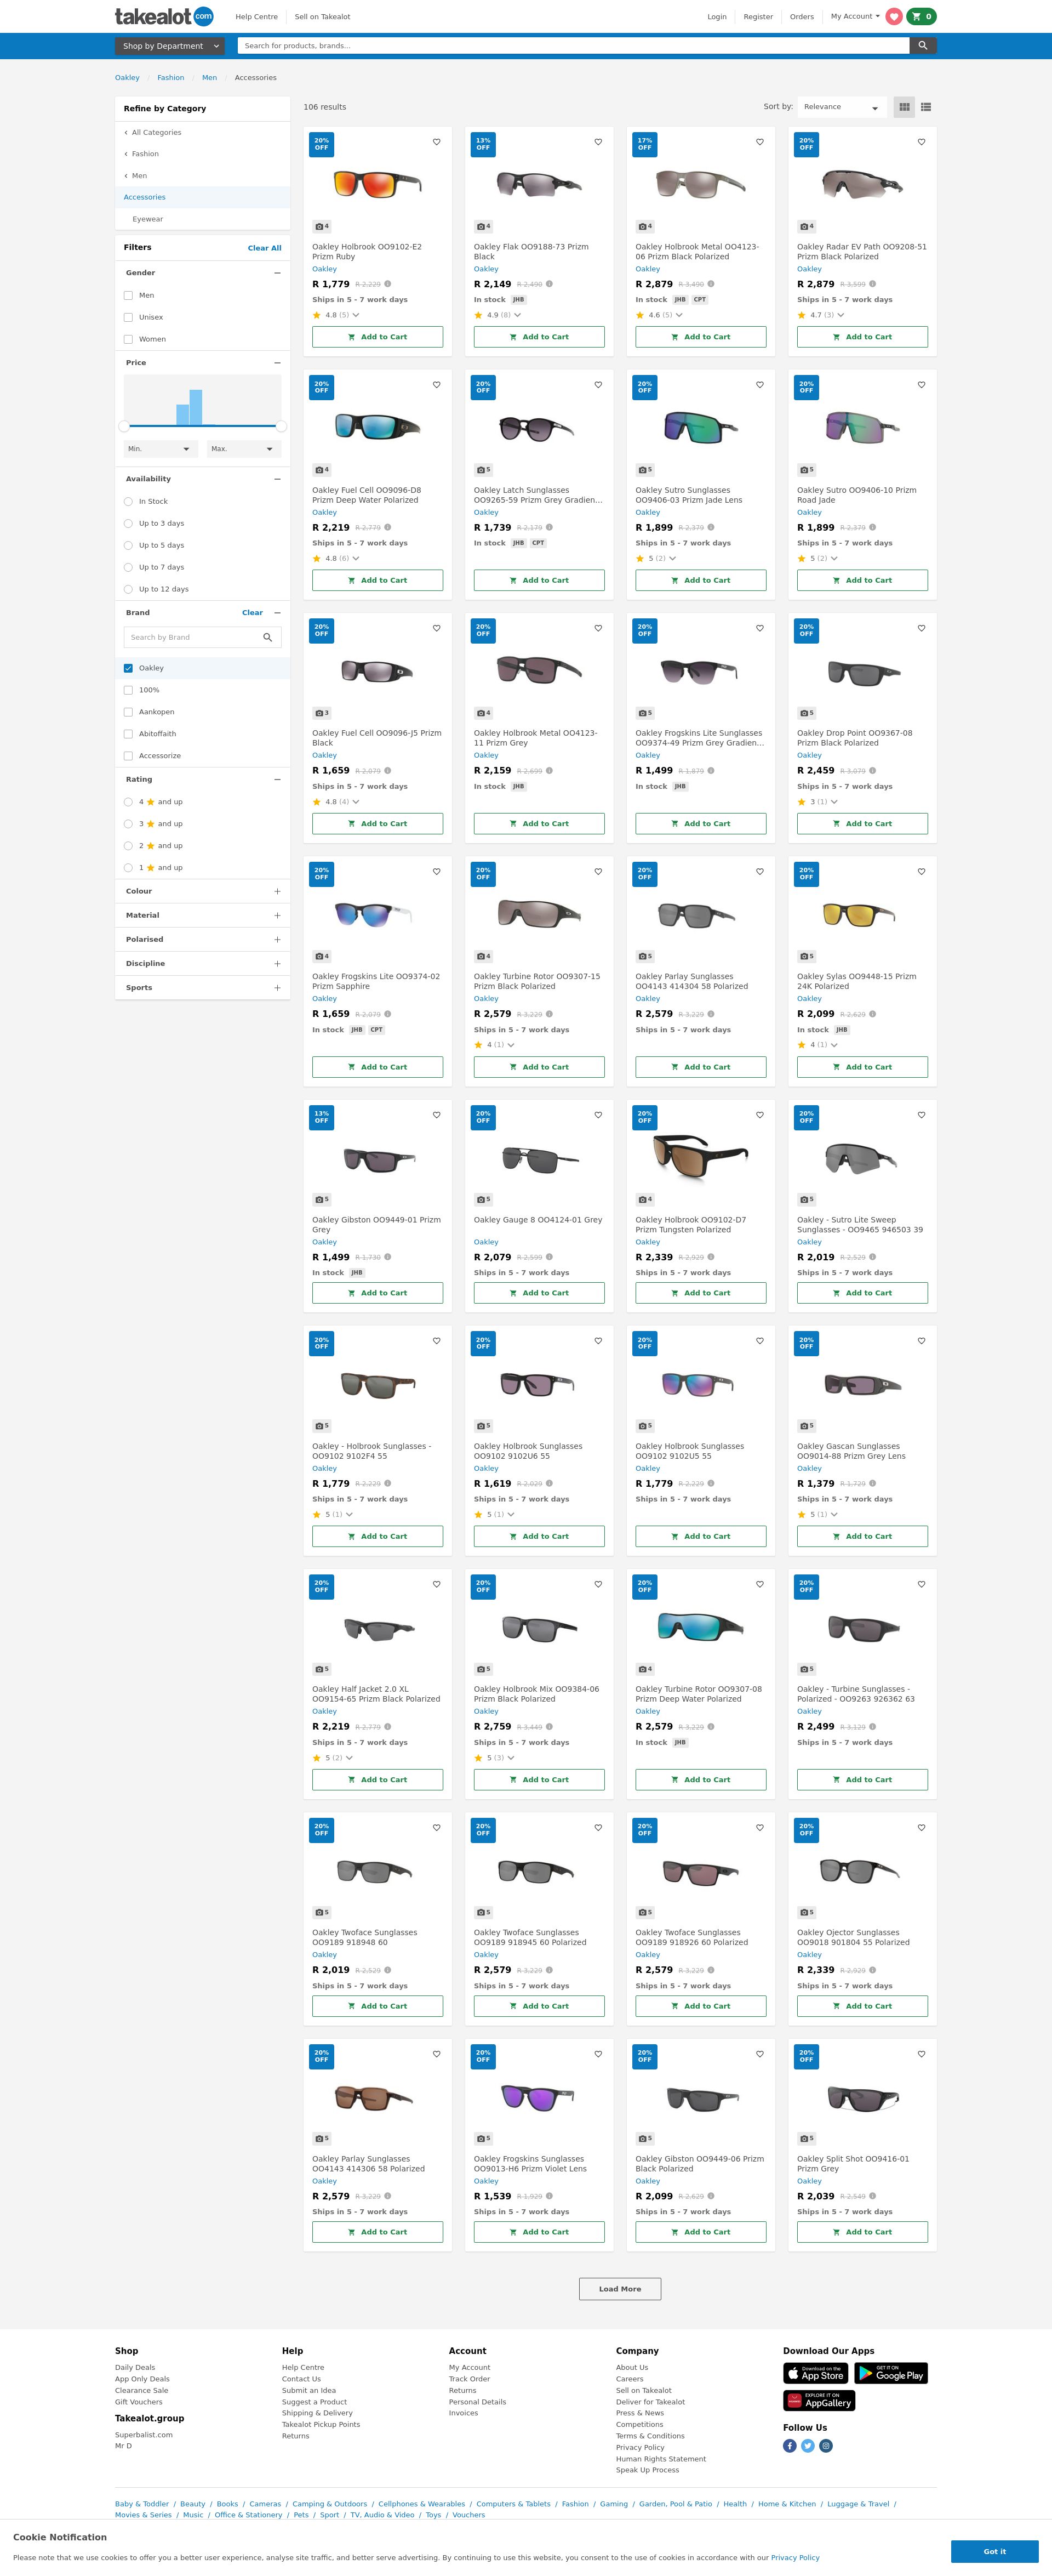
Task: Go to the Login page
Action: 717,17
